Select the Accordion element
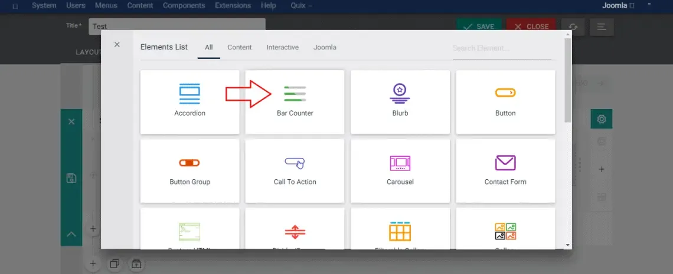Image resolution: width=673 pixels, height=274 pixels. 190,102
